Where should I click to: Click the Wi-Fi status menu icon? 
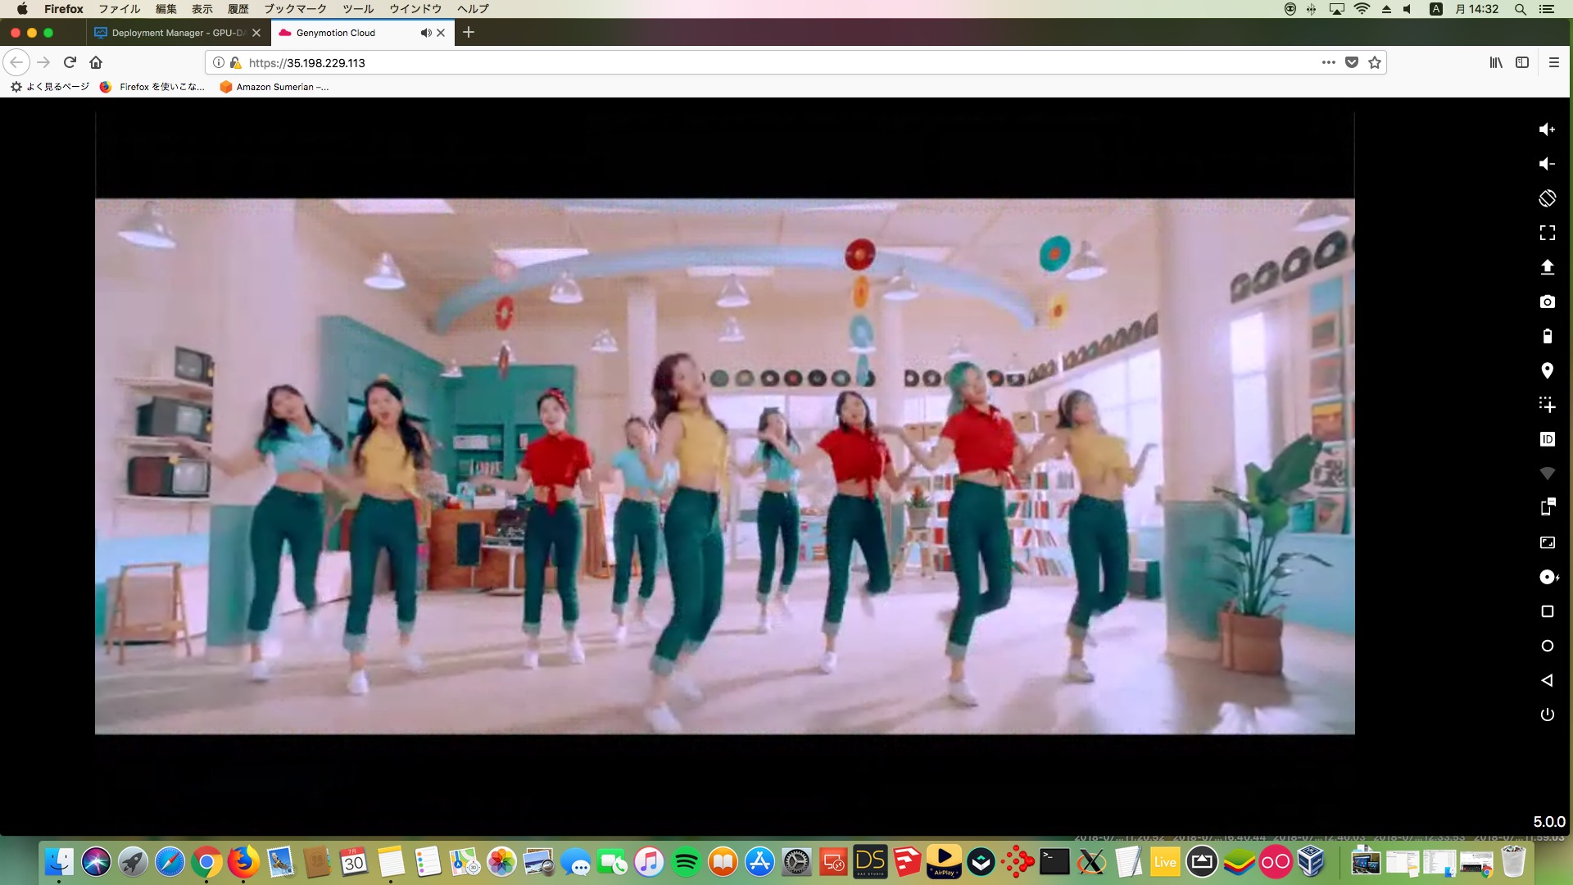[x=1362, y=9]
